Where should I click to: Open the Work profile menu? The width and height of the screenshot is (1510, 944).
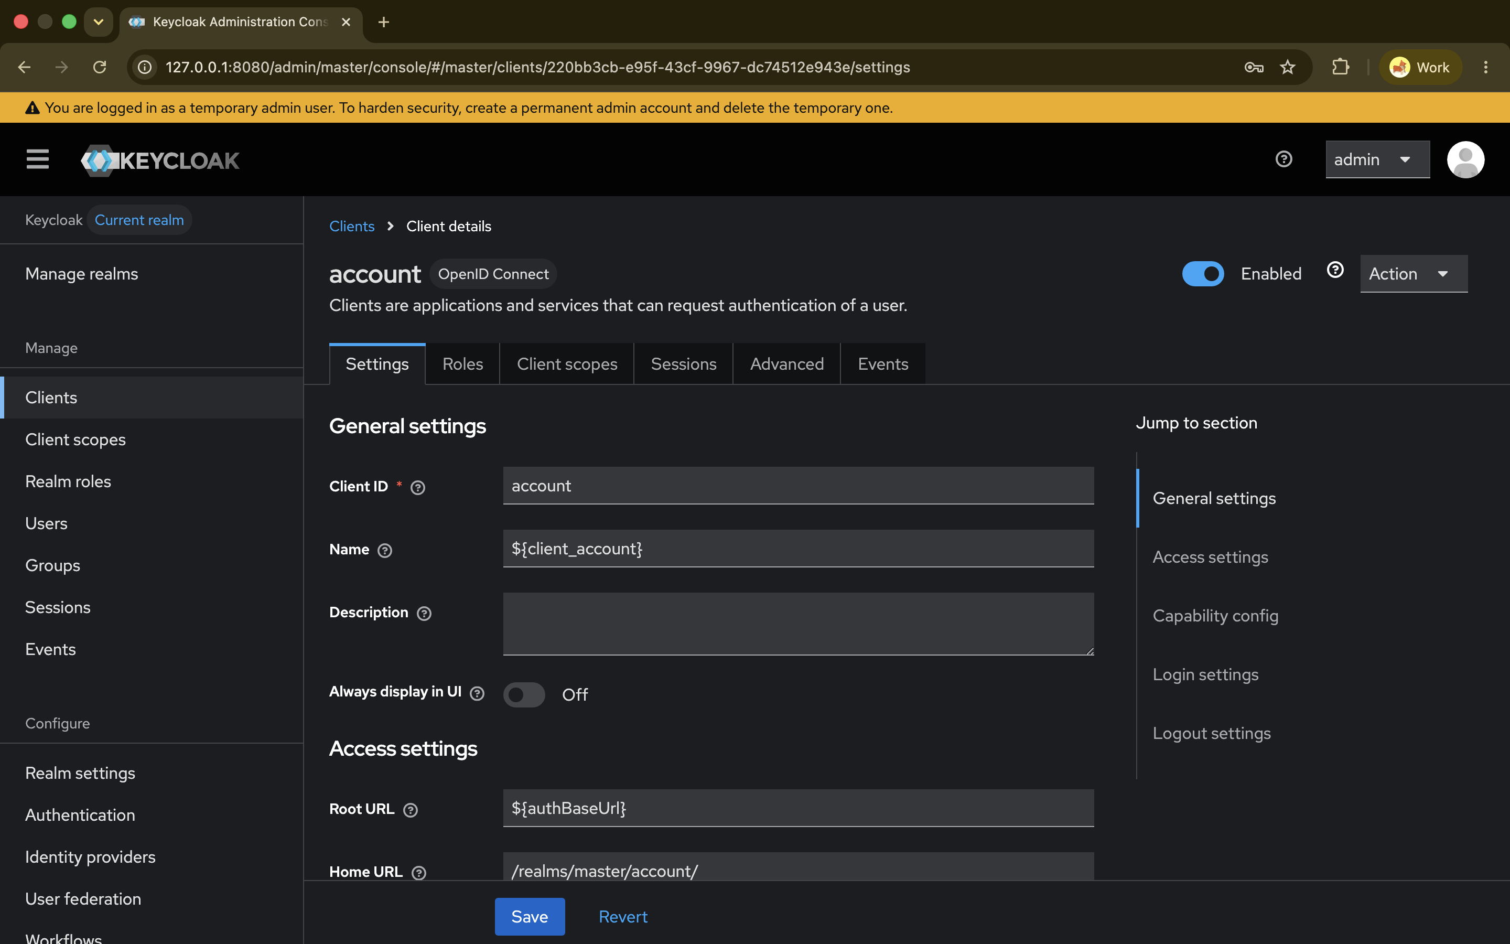click(x=1420, y=67)
